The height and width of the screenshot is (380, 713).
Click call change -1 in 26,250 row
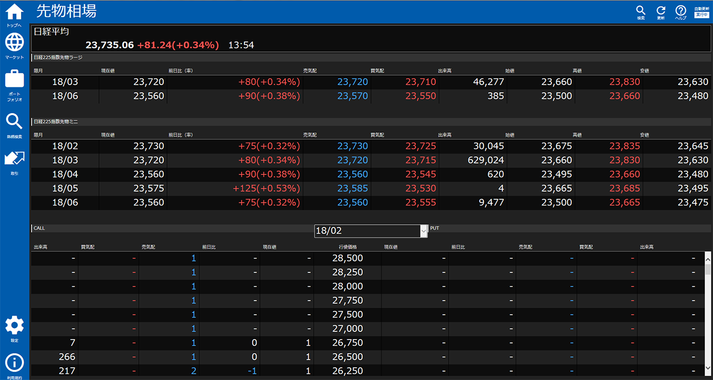(252, 371)
